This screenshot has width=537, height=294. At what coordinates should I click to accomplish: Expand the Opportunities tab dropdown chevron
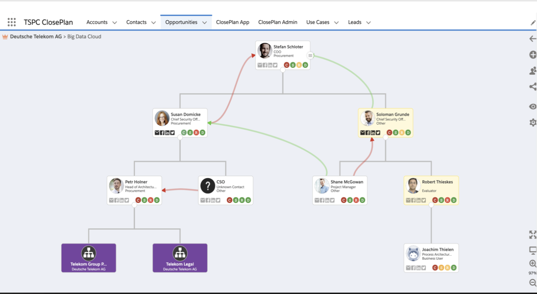point(205,23)
